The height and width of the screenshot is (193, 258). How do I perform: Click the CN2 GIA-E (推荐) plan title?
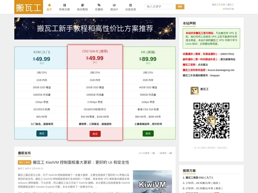(x=95, y=51)
